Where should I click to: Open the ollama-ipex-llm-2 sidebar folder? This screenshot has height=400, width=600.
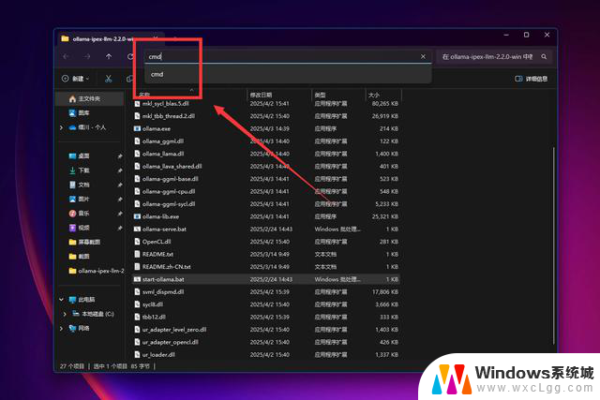point(97,271)
